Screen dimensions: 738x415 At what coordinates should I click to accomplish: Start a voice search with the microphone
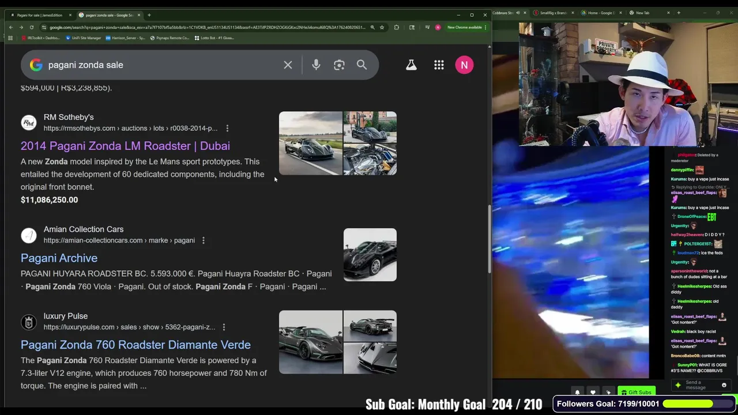(316, 65)
